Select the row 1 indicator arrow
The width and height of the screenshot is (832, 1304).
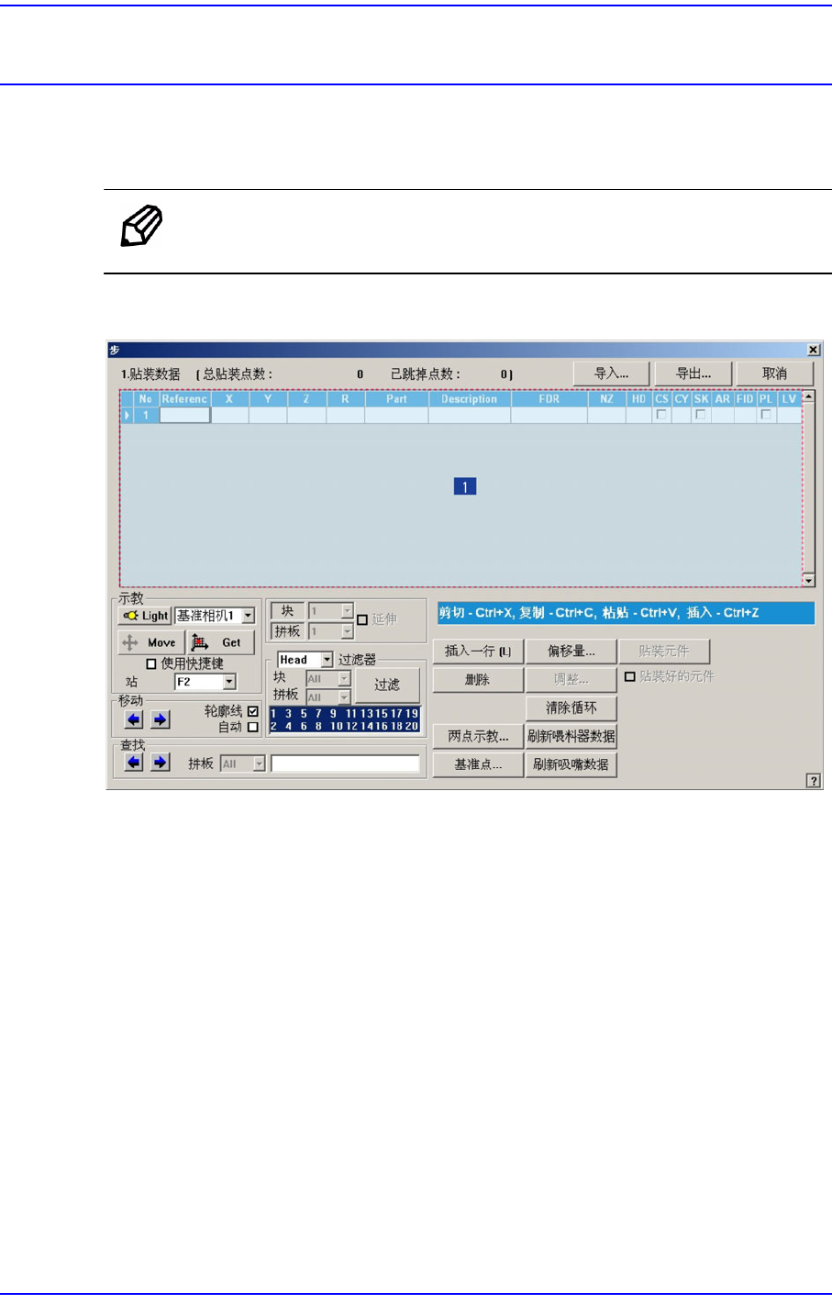click(x=127, y=415)
